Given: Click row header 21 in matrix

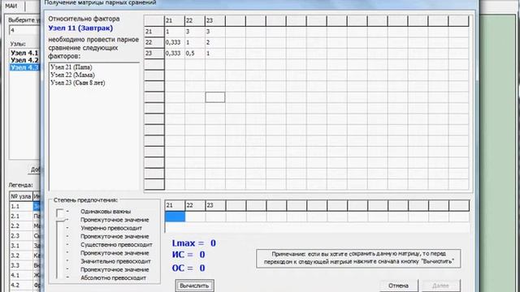Looking at the screenshot, I should click(154, 32).
